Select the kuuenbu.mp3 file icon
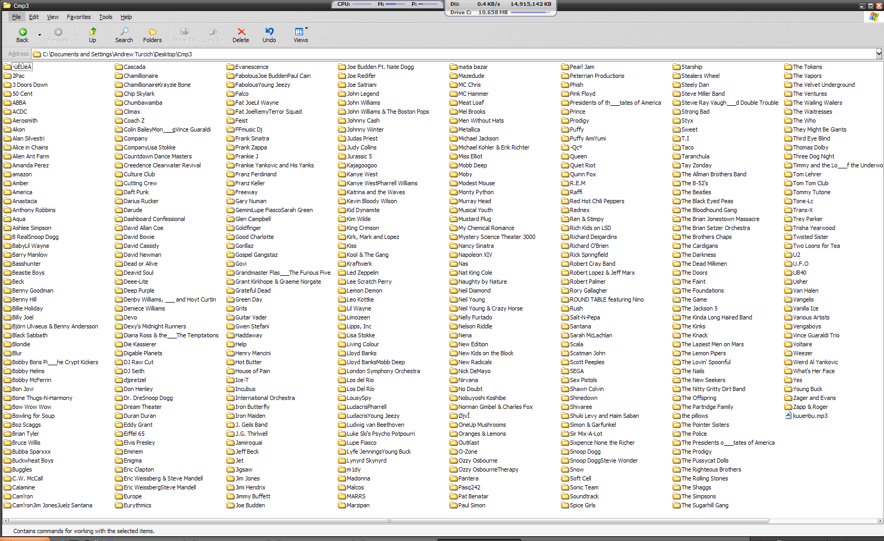884x541 pixels. pos(788,415)
